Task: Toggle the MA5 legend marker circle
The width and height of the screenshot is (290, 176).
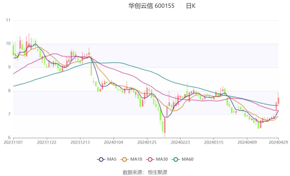Action: pyautogui.click(x=101, y=159)
